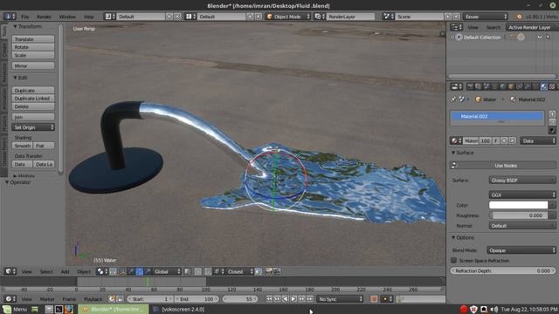Open the Playback menu in timeline
This screenshot has height=314, width=559.
click(93, 299)
